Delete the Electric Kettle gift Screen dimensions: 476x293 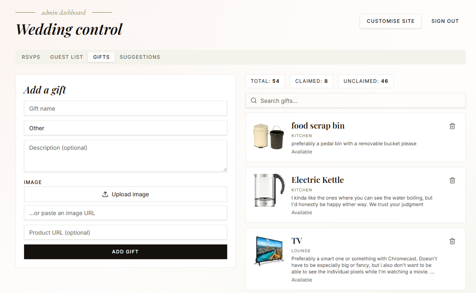click(452, 180)
